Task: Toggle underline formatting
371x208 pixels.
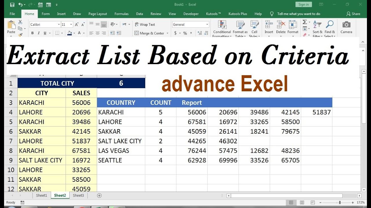Action: pos(45,33)
